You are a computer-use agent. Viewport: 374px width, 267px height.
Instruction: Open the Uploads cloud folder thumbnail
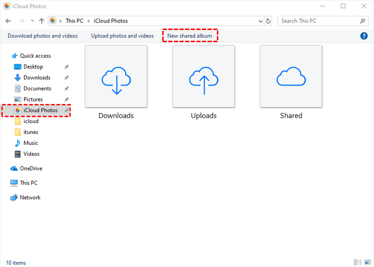coord(203,76)
